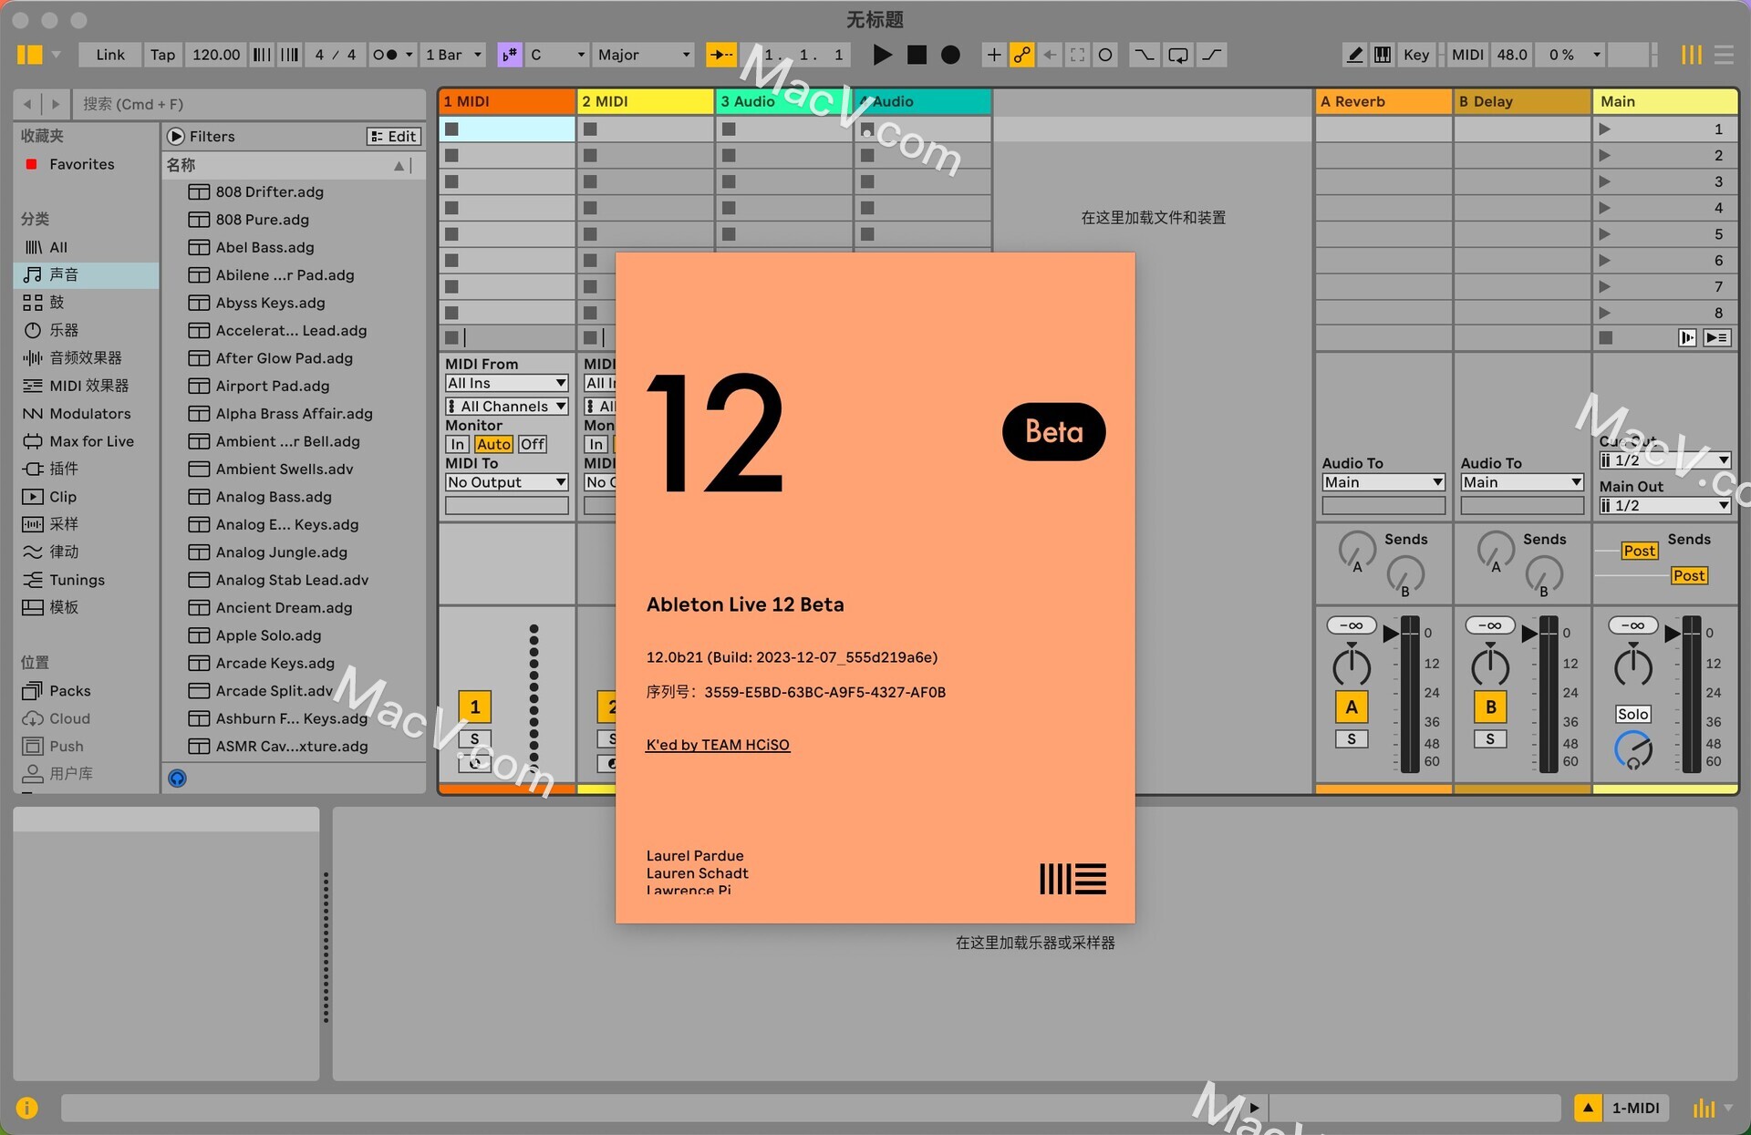The height and width of the screenshot is (1135, 1751).
Task: Start playback with the Play button
Action: (882, 55)
